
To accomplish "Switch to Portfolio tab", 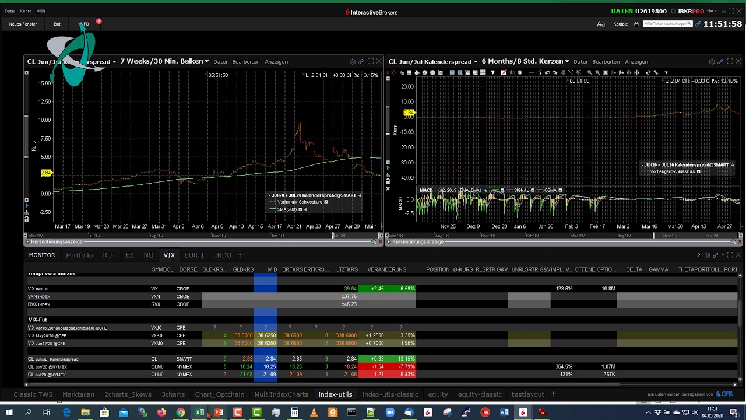I will [79, 256].
